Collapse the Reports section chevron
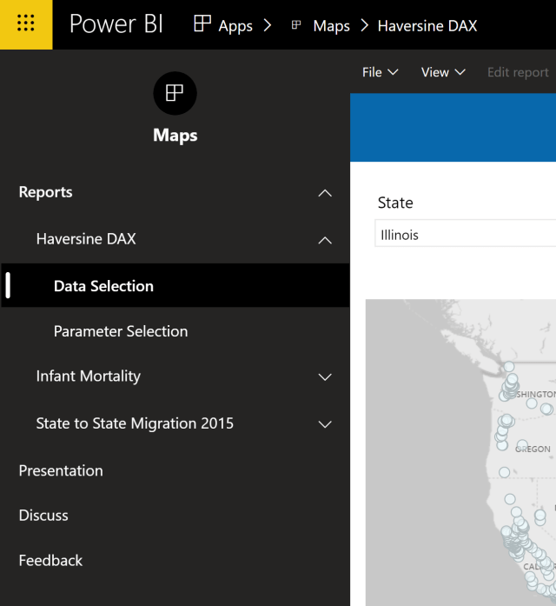The image size is (556, 606). pyautogui.click(x=325, y=193)
